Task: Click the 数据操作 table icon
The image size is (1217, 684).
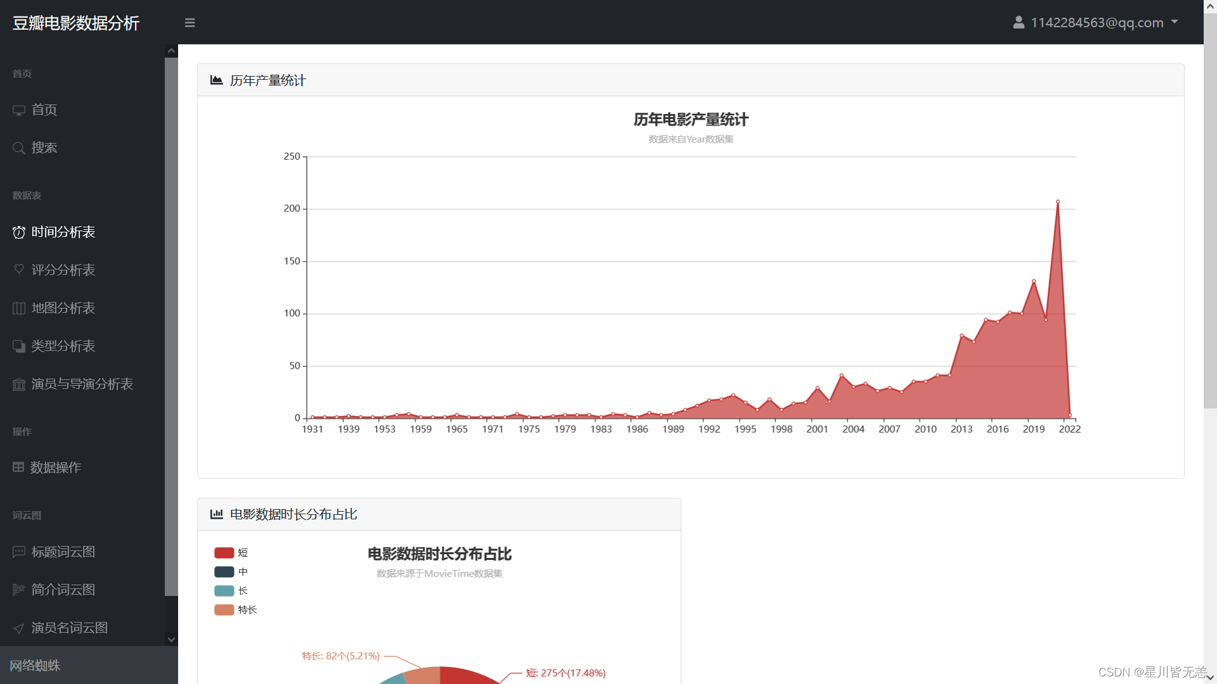Action: pyautogui.click(x=18, y=467)
